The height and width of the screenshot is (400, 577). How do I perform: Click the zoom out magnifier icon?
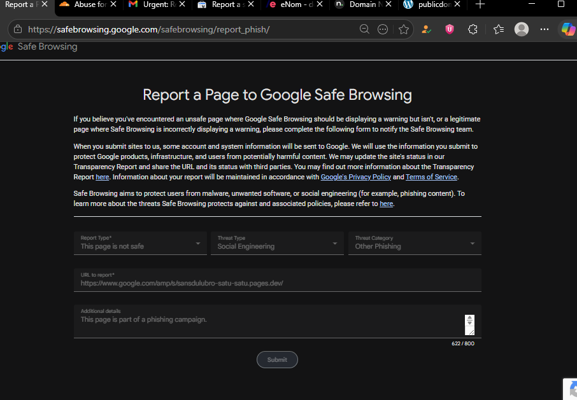(x=364, y=29)
